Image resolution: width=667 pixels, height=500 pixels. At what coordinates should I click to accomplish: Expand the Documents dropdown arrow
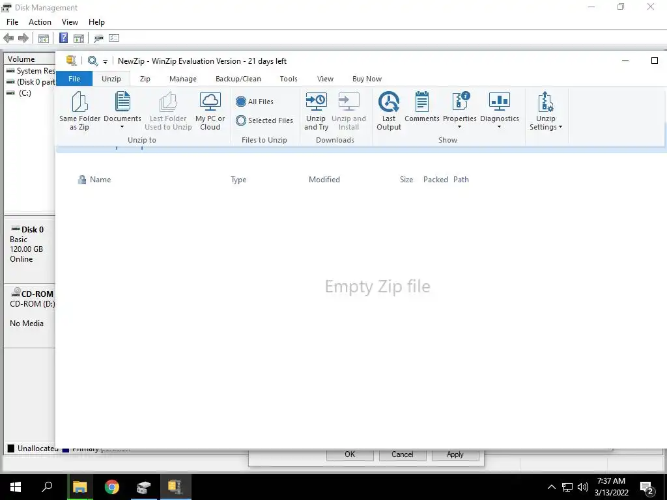pos(122,127)
